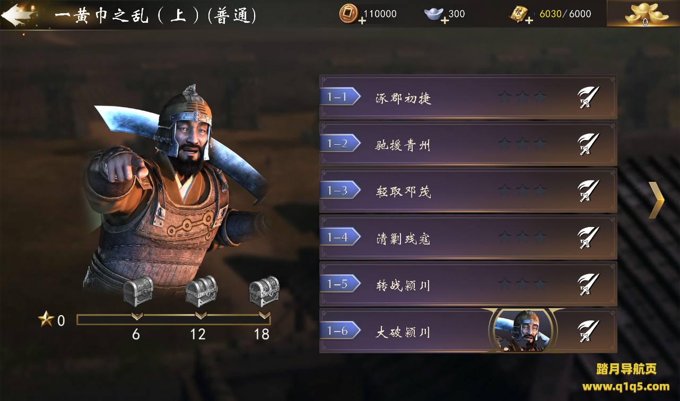Tap the sword battle icon on stage 1-6
This screenshot has width=680, height=401.
[x=588, y=332]
